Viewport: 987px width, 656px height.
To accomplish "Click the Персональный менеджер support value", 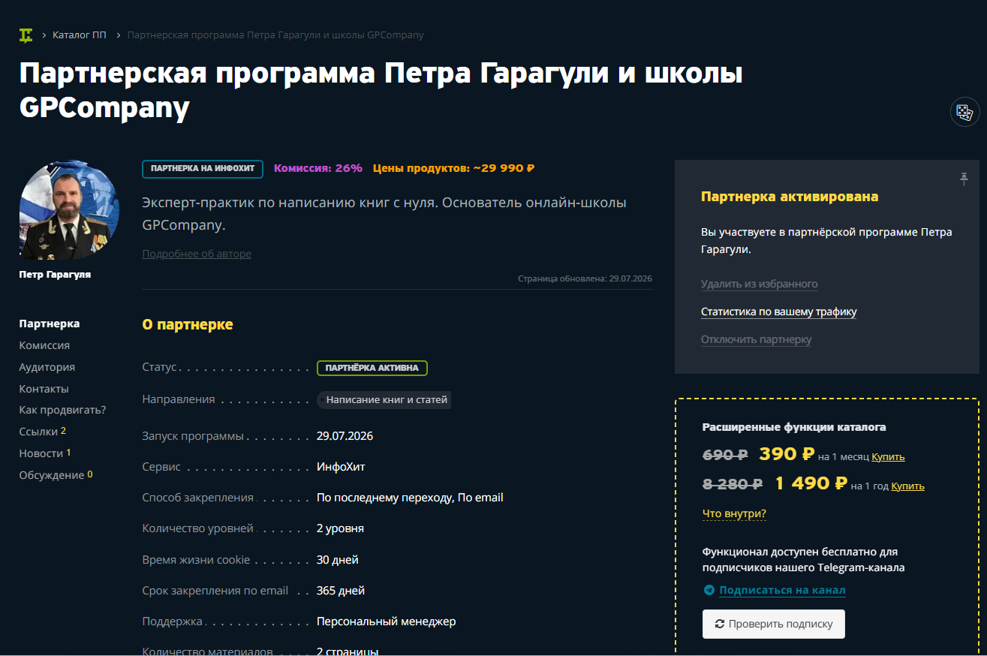I will (386, 621).
